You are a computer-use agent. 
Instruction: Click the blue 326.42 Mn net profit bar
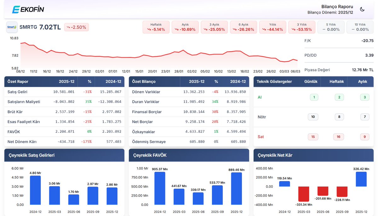click(x=361, y=179)
